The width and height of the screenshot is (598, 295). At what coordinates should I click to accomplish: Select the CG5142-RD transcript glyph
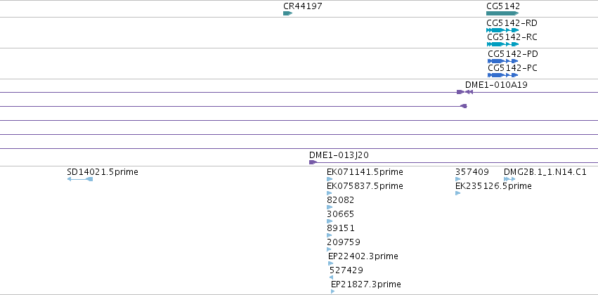pos(502,30)
